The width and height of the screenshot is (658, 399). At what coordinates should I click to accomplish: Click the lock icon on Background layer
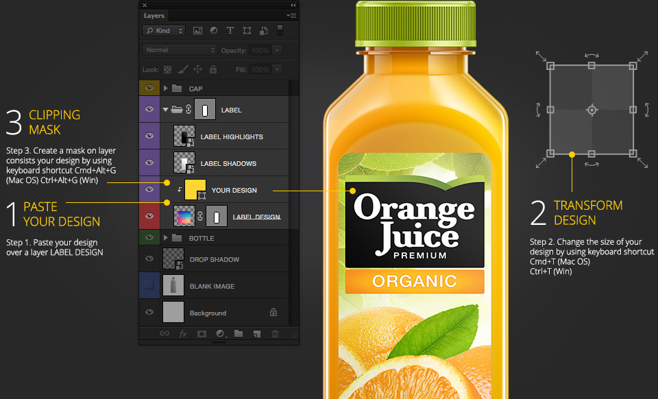coord(273,312)
